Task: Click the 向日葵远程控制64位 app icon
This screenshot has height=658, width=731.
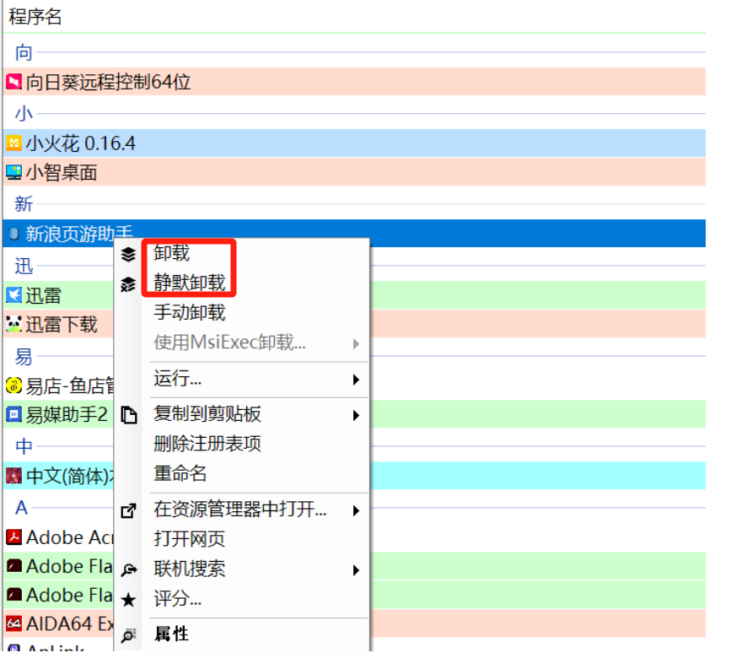Action: click(x=13, y=82)
